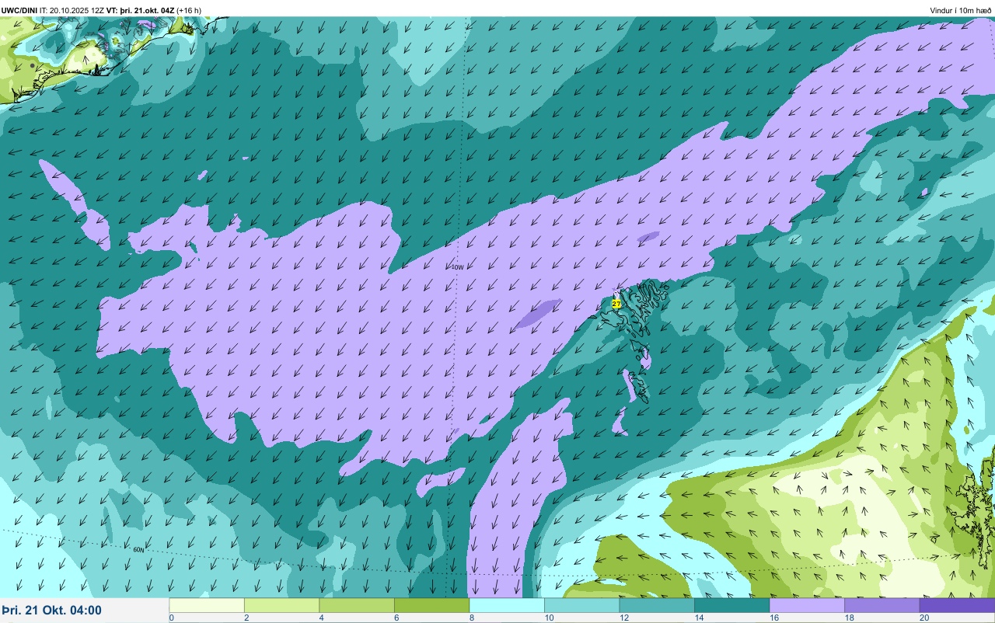Select the 2–4 light green legend swatch
This screenshot has width=995, height=623.
281,605
